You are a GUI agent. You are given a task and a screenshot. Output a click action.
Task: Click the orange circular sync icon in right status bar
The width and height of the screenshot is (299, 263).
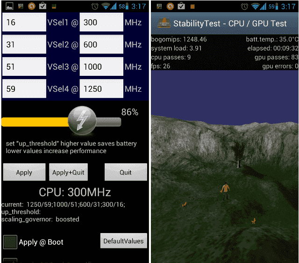[x=170, y=7]
